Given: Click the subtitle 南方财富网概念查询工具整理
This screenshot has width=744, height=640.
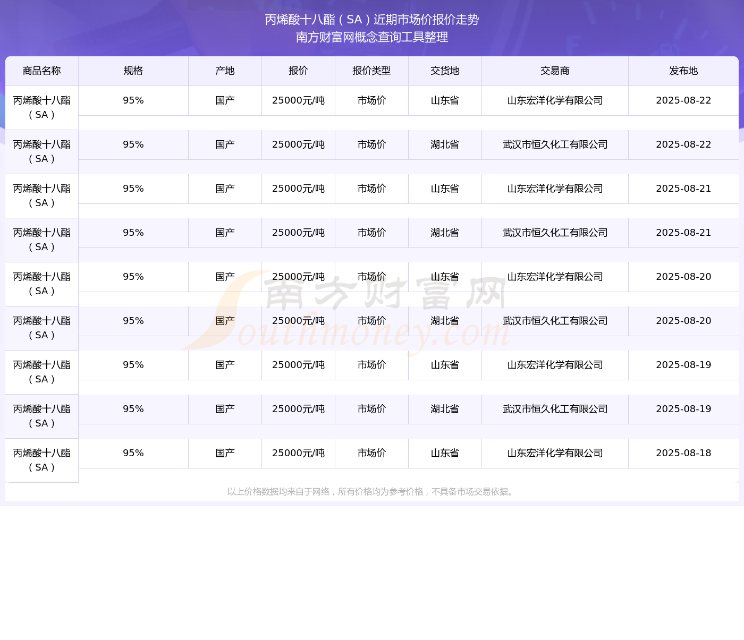Looking at the screenshot, I should [x=372, y=37].
